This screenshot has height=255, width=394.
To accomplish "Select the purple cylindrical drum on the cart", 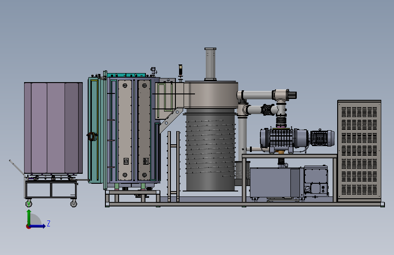I will (x=53, y=128).
